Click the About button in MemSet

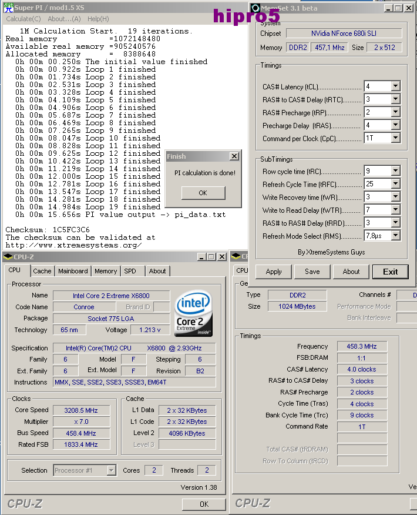tap(351, 272)
